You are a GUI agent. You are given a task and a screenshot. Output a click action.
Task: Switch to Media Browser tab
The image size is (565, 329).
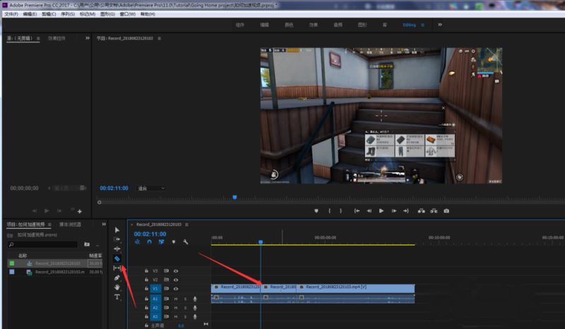(70, 225)
